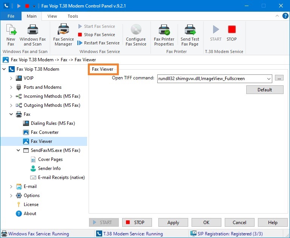Click the Apply button
This screenshot has height=238, width=290.
173,223
